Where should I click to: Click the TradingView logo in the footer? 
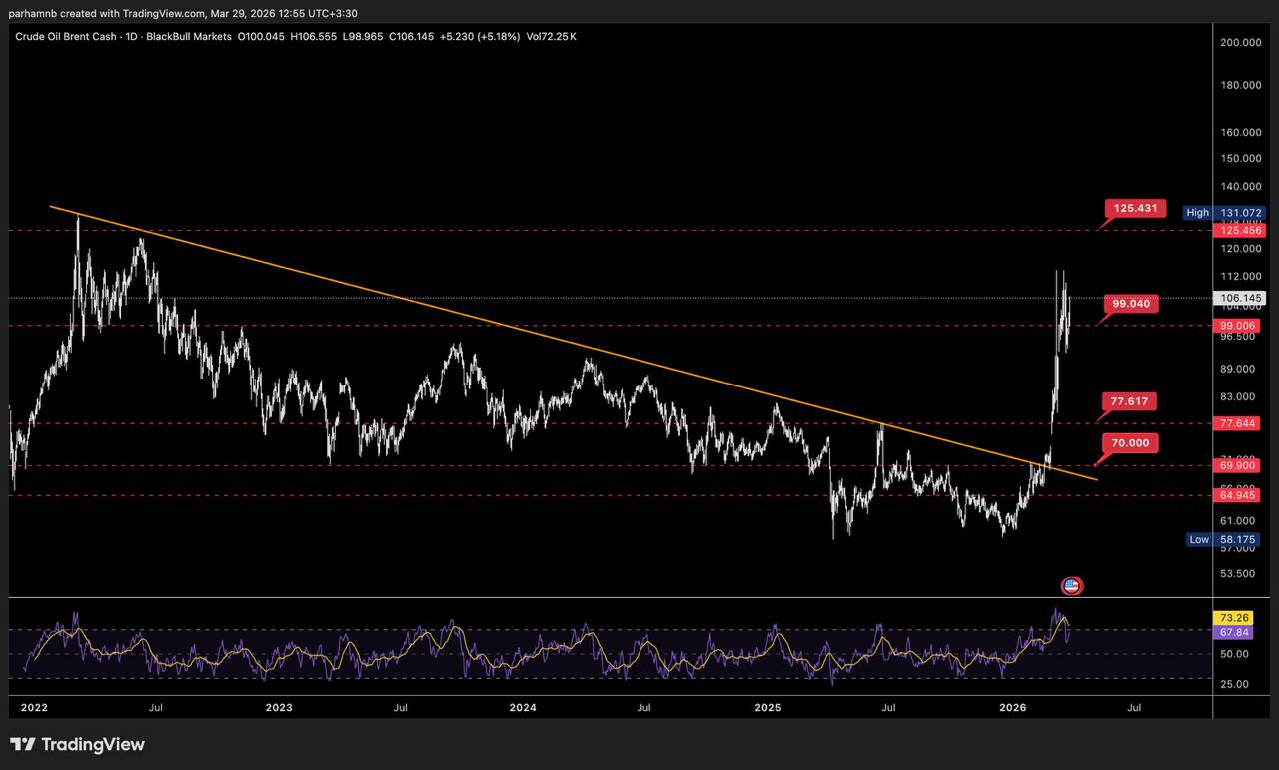pyautogui.click(x=77, y=744)
